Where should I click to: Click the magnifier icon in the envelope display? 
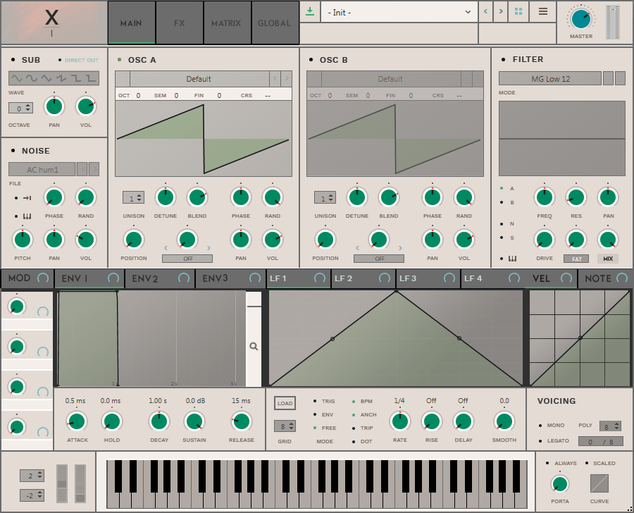254,347
